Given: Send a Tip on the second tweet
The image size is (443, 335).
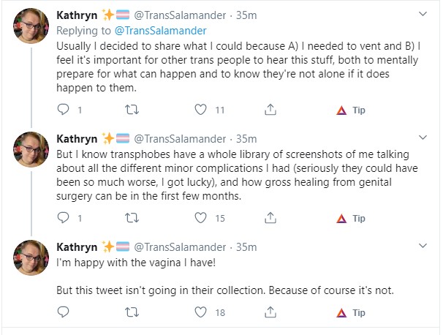Looking at the screenshot, I should 351,218.
